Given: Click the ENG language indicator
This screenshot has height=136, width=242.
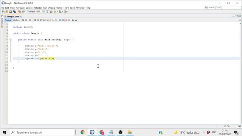Looking at the screenshot, I should tap(214, 132).
